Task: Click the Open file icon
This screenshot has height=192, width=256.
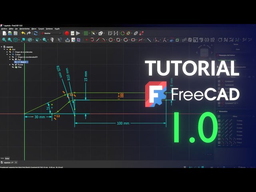Action: 10,33
